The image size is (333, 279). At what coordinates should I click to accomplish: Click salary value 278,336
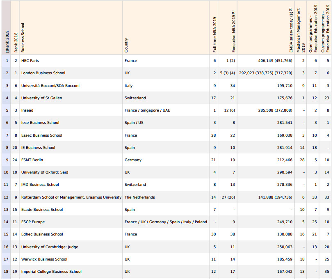coord(285,185)
